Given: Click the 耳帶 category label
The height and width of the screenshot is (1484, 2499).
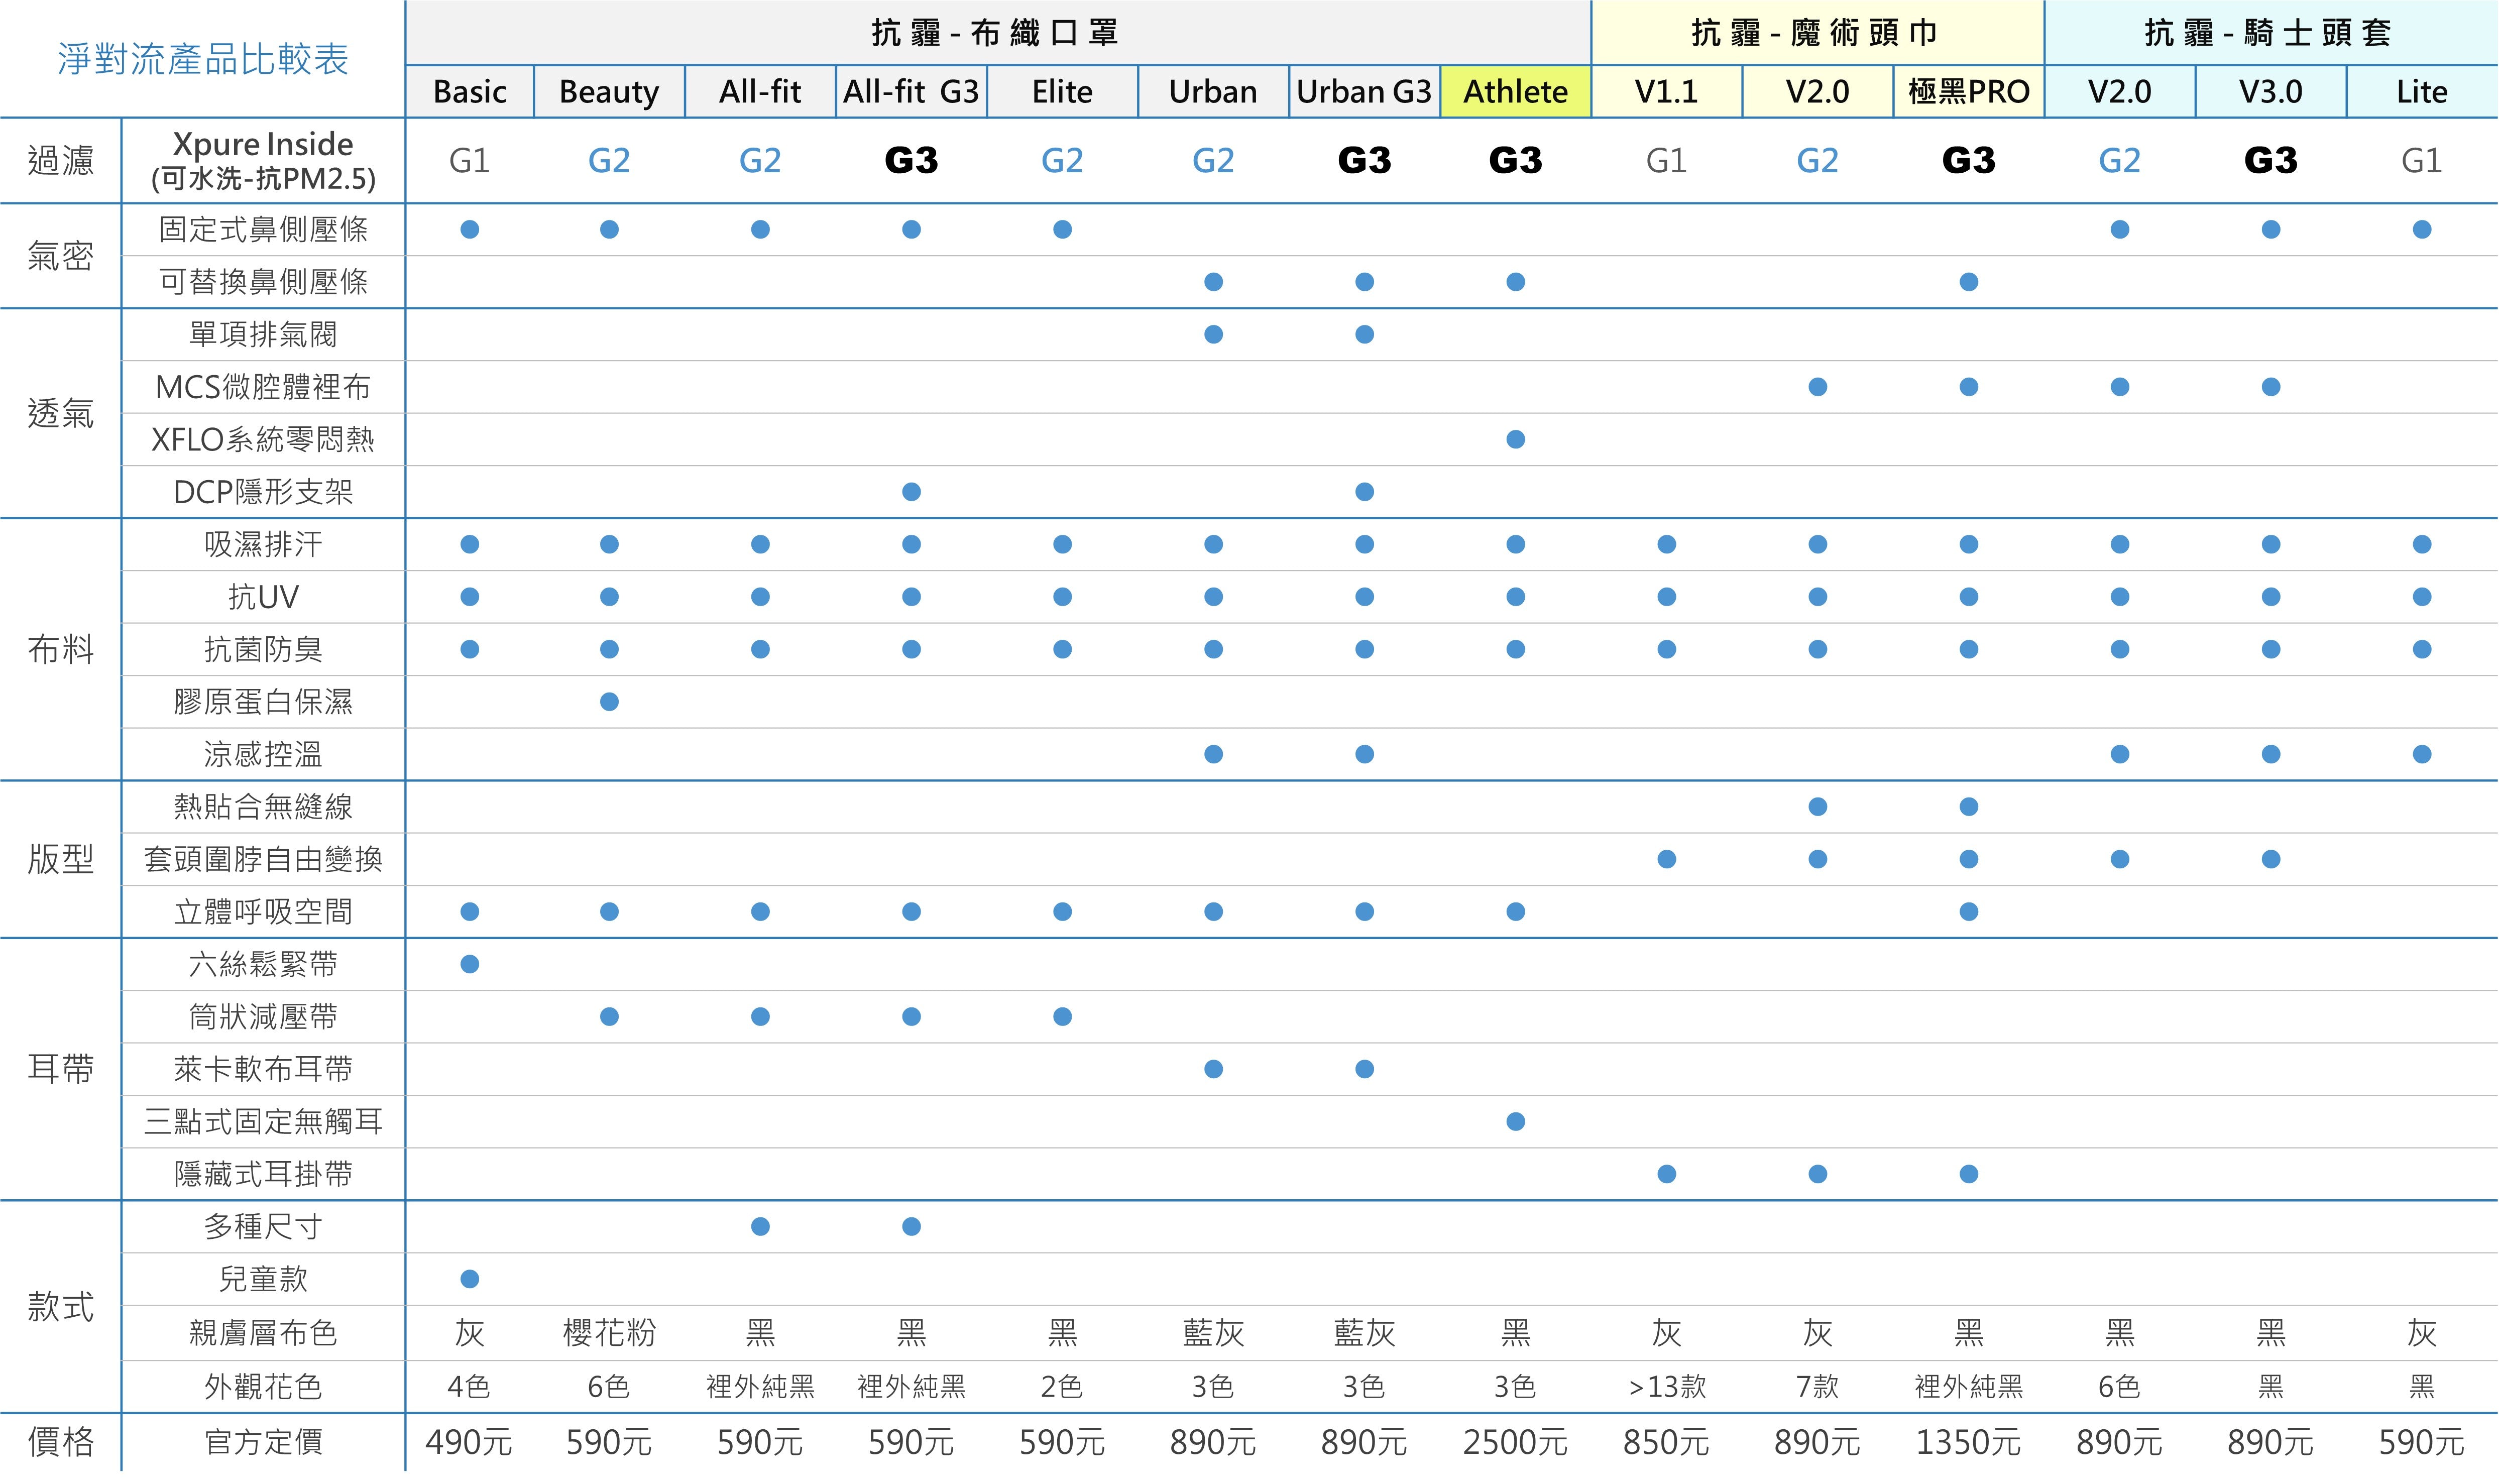Looking at the screenshot, I should [x=61, y=1069].
